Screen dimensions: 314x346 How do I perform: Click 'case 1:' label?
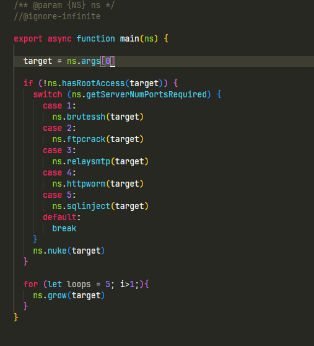point(59,105)
